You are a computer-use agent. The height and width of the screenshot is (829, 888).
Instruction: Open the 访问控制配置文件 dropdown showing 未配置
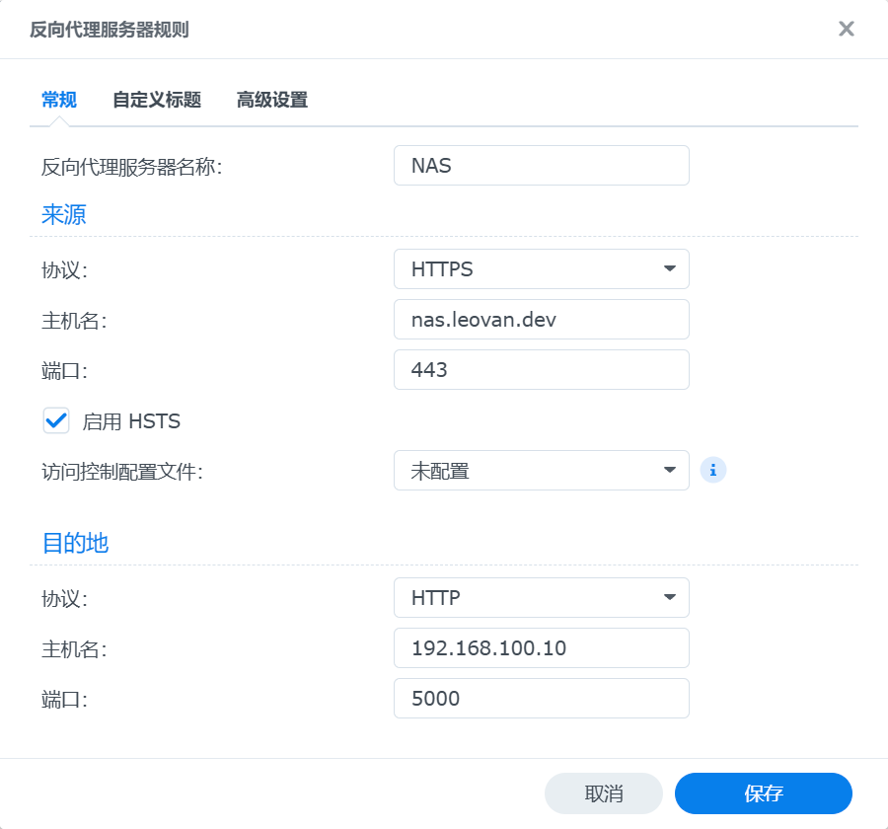(541, 470)
